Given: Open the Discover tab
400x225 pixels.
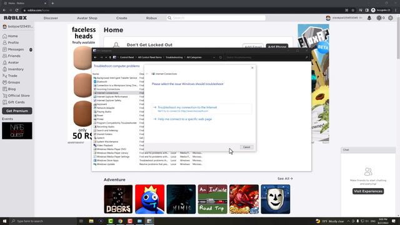Looking at the screenshot, I should pos(51,18).
